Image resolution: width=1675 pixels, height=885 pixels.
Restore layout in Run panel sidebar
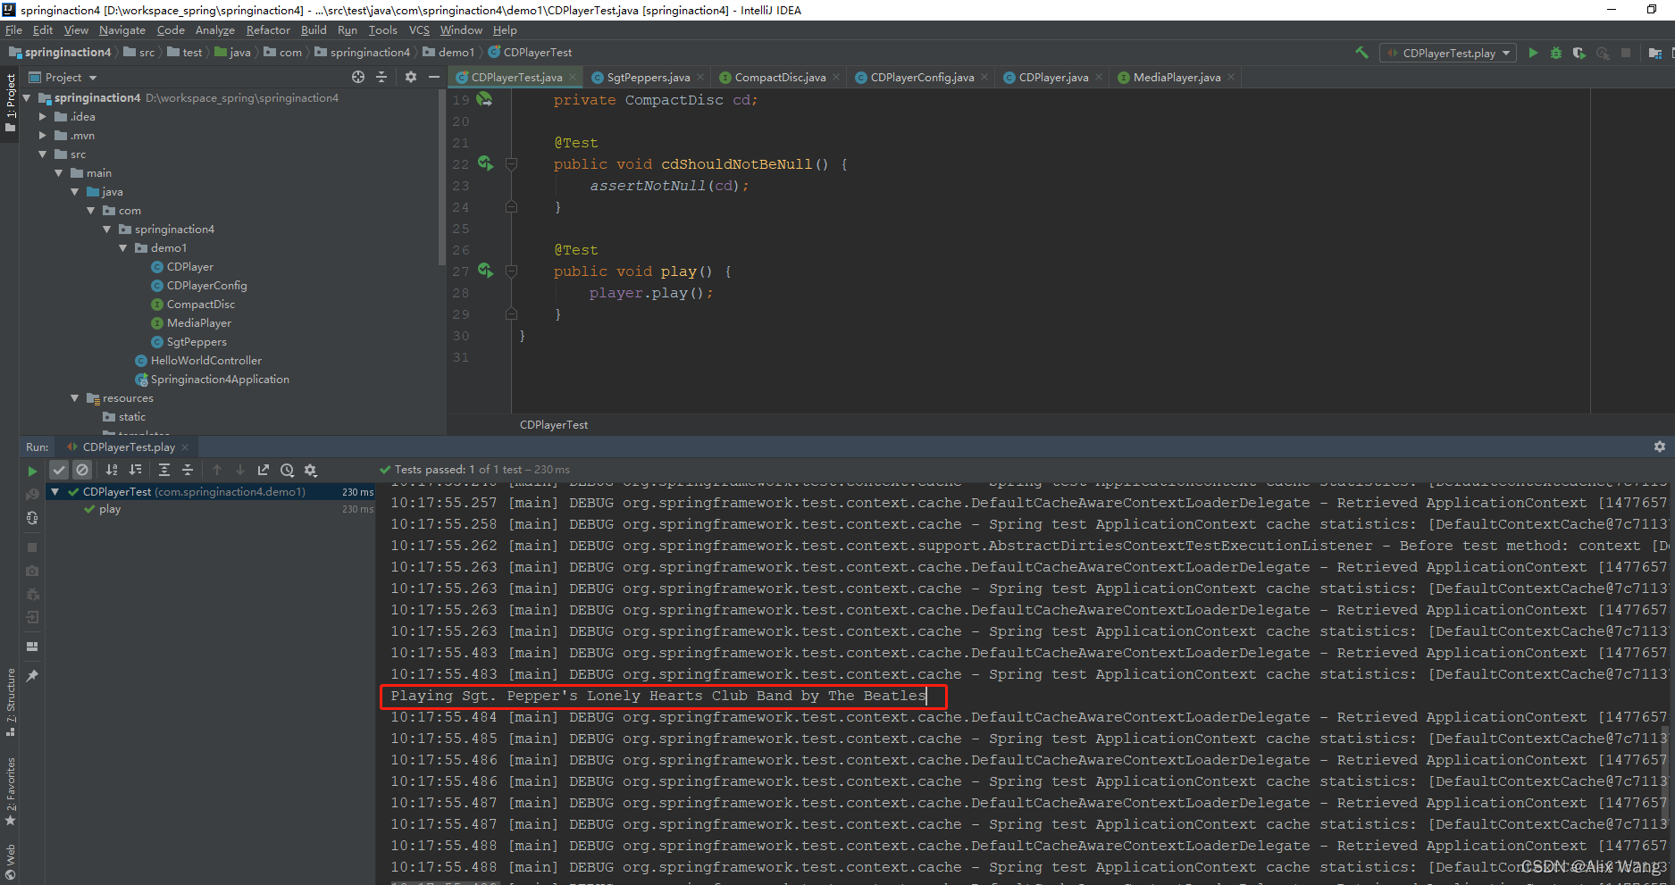32,647
